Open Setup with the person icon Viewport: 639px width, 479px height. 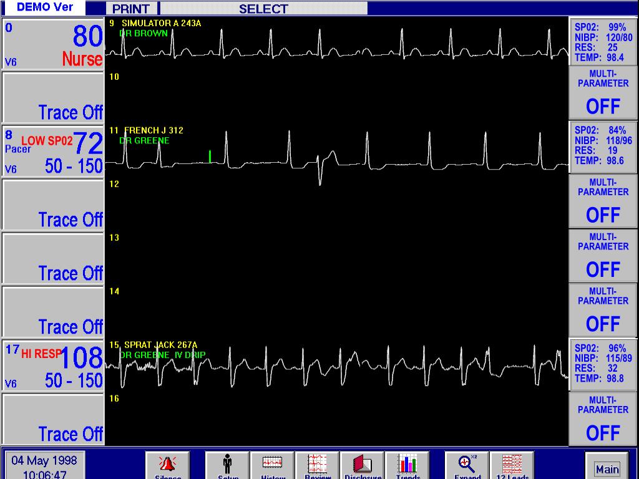pos(227,465)
